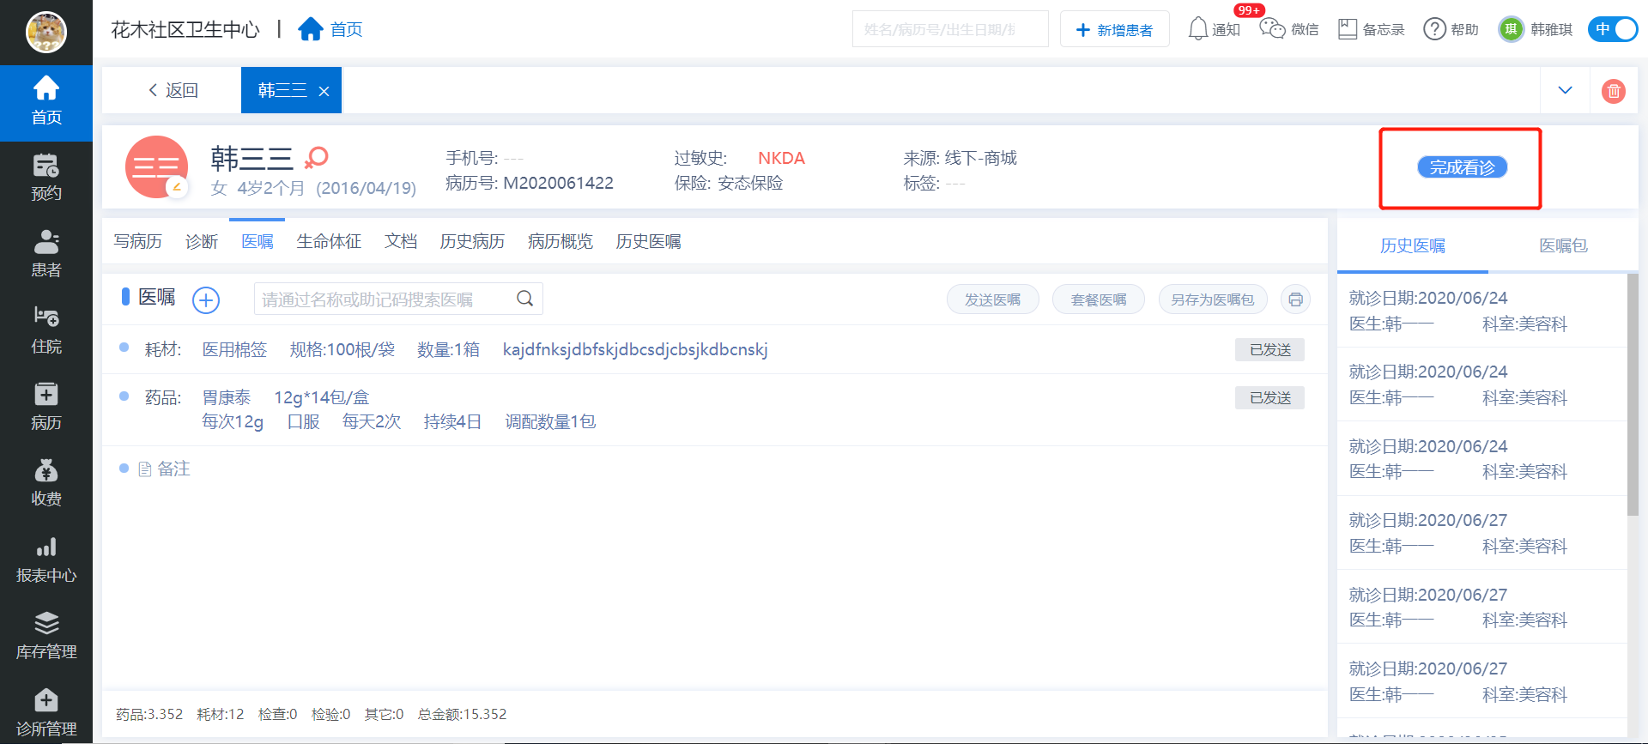
Task: Select the 医嘱包 side panel tab
Action: pyautogui.click(x=1563, y=245)
